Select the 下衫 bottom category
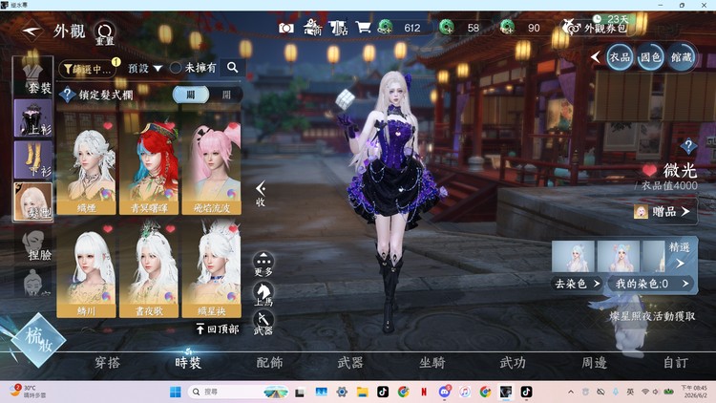 point(32,159)
